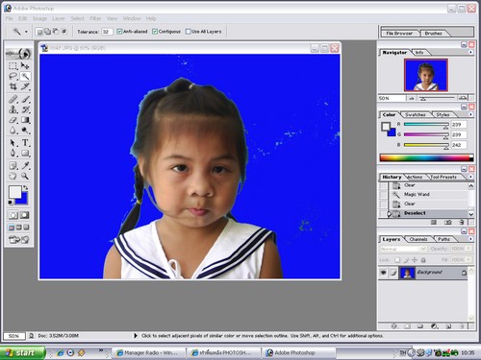Switch to the Channels tab

(418, 239)
